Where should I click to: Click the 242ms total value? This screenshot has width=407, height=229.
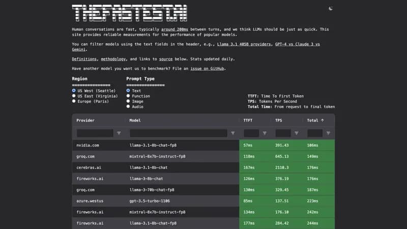click(312, 212)
